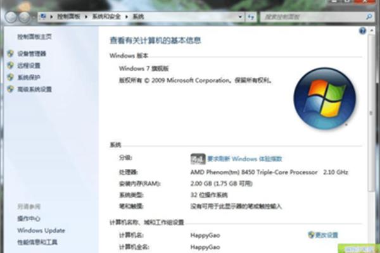
Task: Expand breadcrumb arrow after 系统和安全
Action: (126, 16)
